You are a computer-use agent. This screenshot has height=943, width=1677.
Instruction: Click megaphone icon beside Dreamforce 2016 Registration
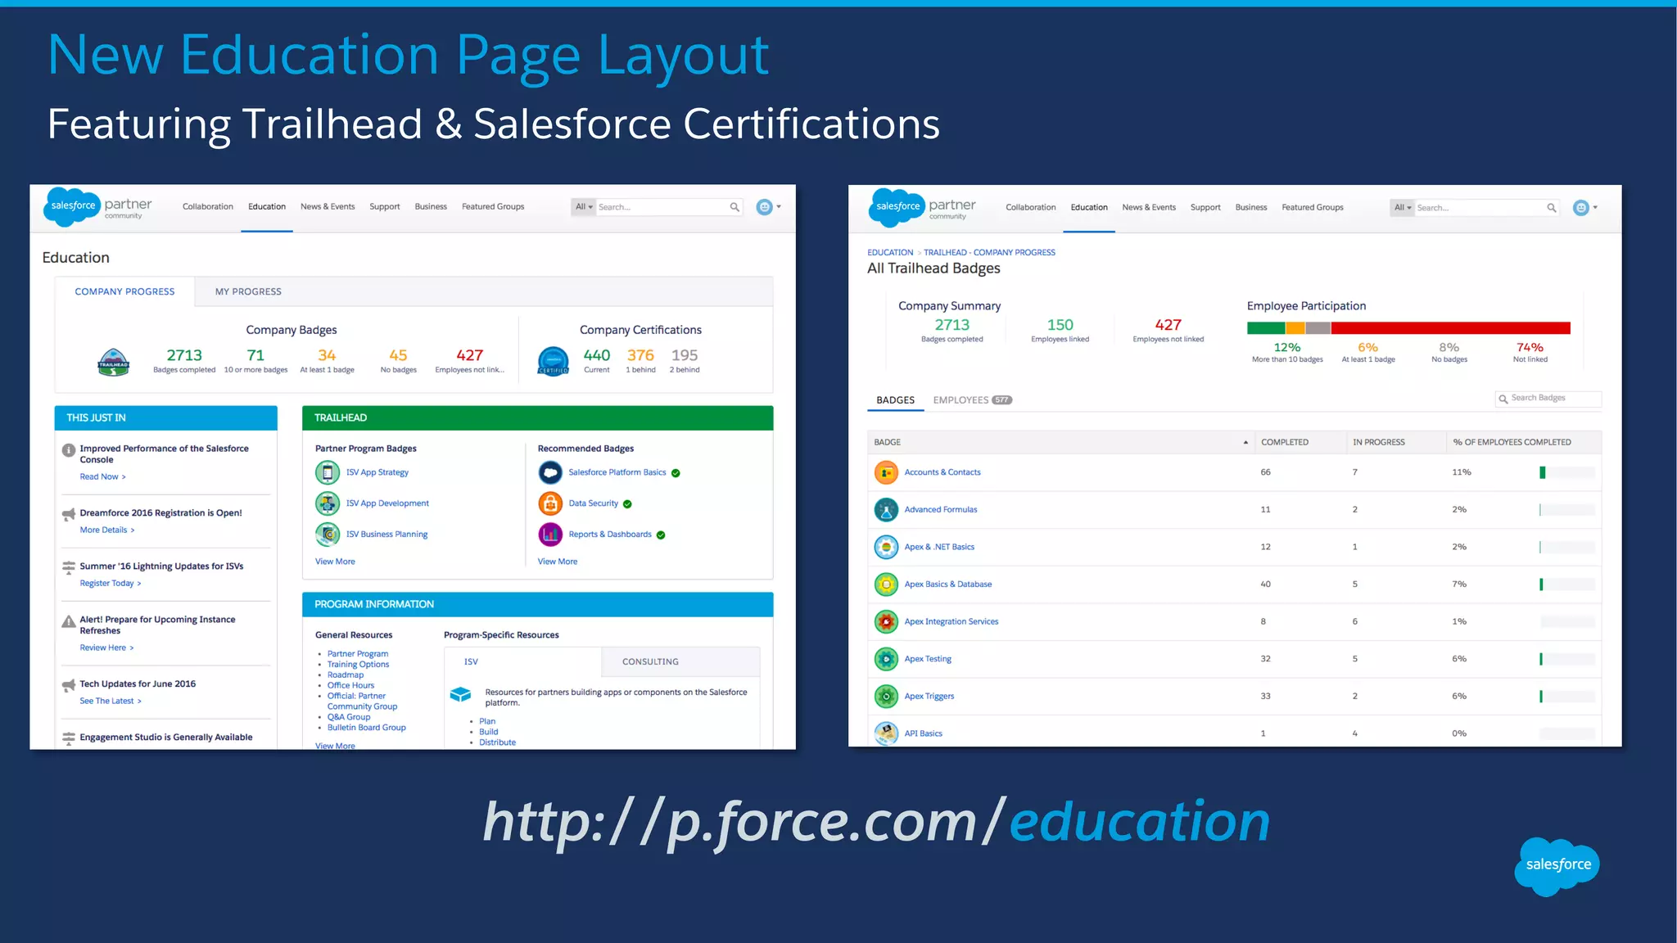coord(69,514)
